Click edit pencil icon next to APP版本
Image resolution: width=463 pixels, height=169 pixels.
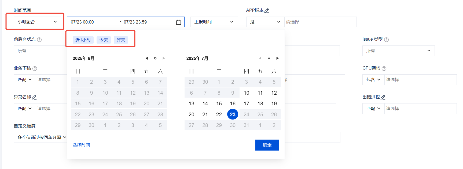click(x=267, y=11)
